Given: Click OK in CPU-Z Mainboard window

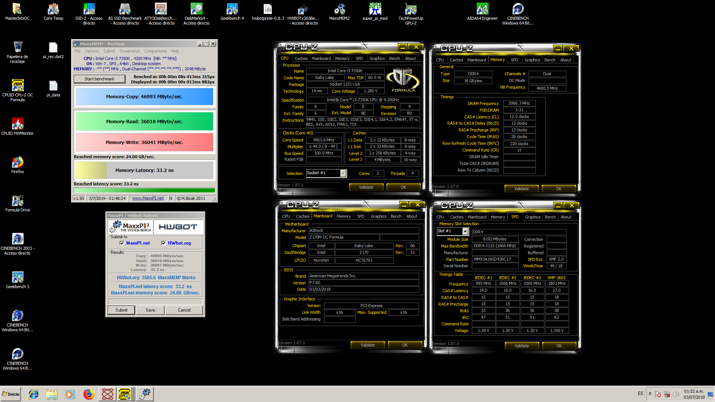Looking at the screenshot, I should [405, 345].
